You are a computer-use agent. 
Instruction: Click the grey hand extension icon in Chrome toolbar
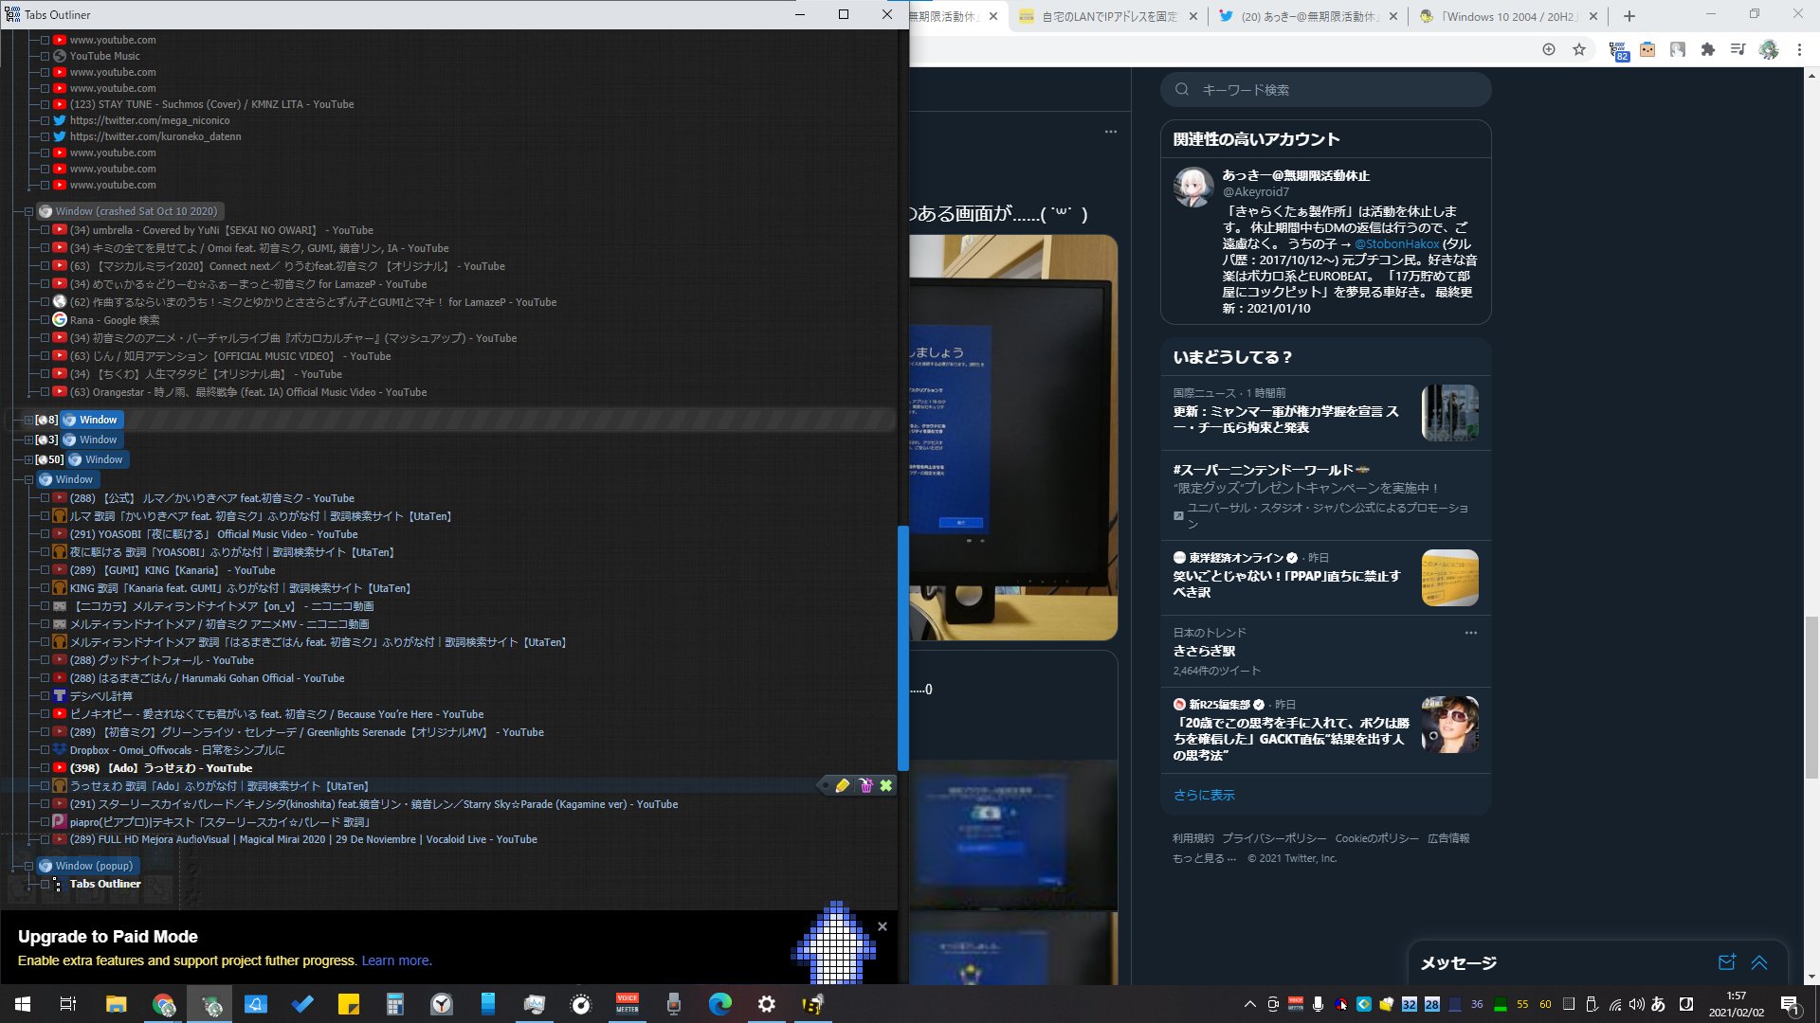click(1678, 49)
